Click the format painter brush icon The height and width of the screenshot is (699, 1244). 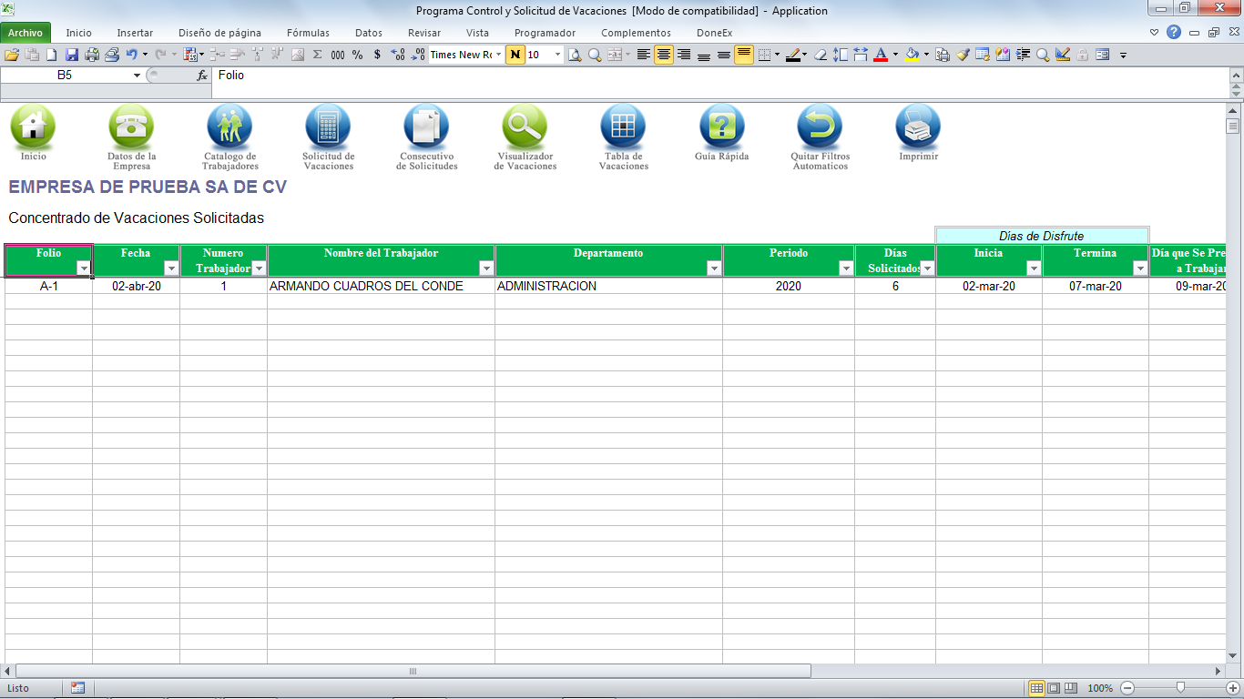pyautogui.click(x=963, y=55)
